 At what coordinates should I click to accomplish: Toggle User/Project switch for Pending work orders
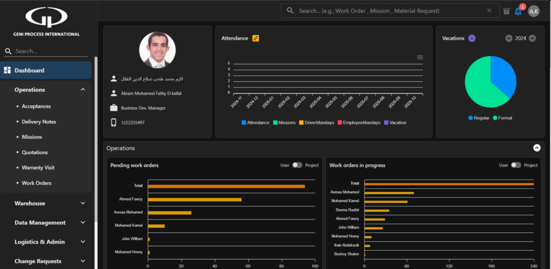click(x=297, y=165)
